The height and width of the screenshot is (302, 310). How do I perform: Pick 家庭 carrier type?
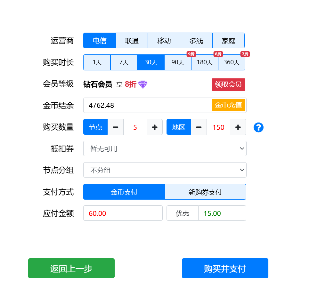(x=228, y=41)
